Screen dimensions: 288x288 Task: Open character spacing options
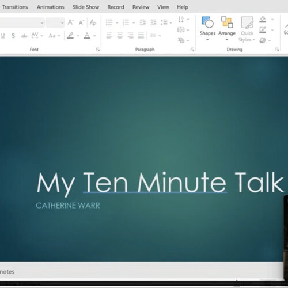[37, 36]
